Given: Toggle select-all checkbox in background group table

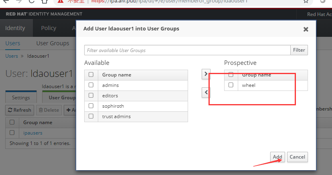Looking at the screenshot, I should pyautogui.click(x=12, y=122).
